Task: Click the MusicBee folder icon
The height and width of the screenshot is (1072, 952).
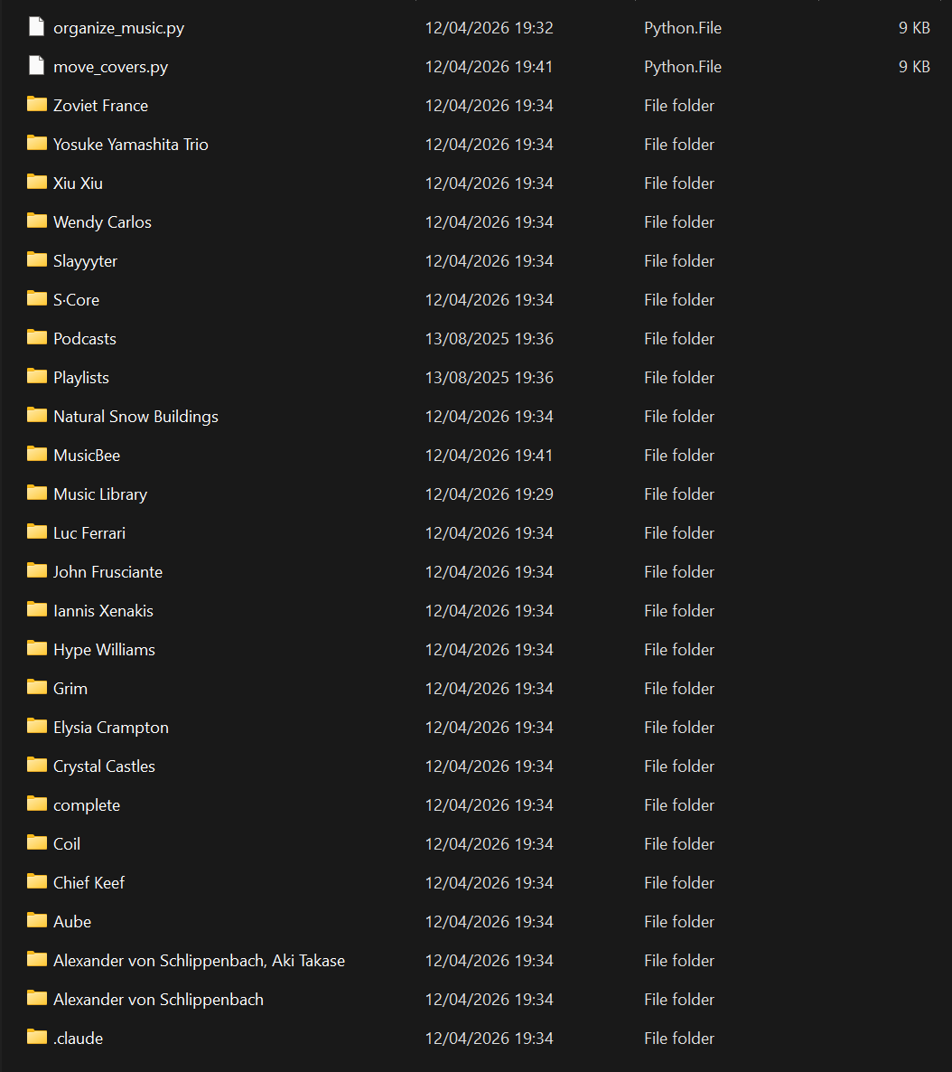Action: pyautogui.click(x=37, y=454)
